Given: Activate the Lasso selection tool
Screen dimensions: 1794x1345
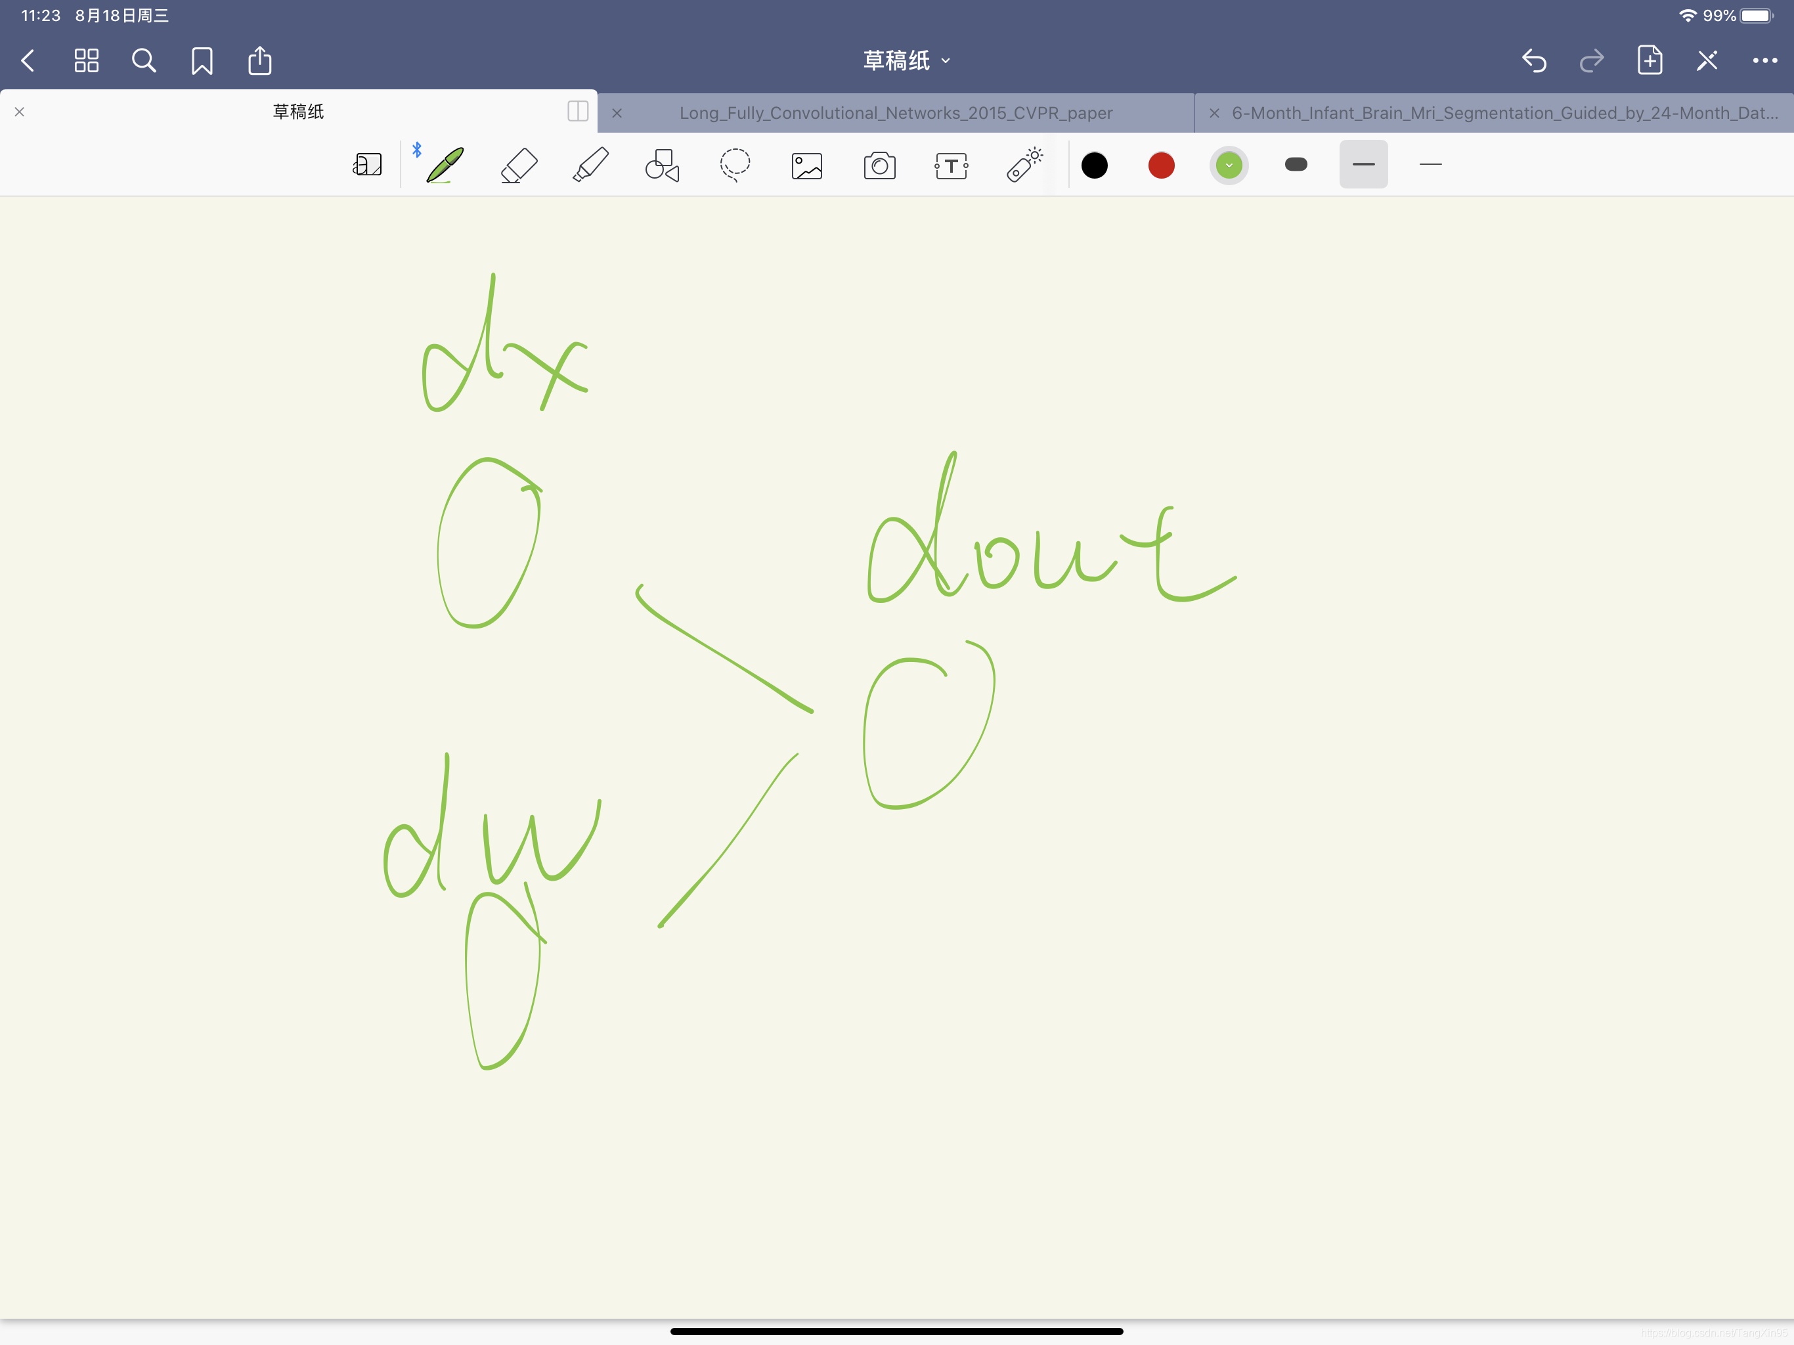Looking at the screenshot, I should pyautogui.click(x=735, y=165).
